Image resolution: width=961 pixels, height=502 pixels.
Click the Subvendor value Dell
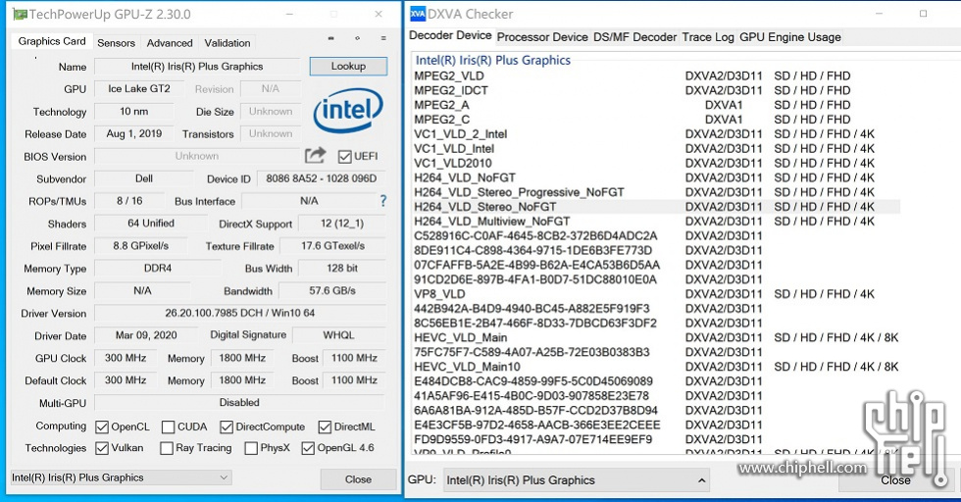click(x=144, y=178)
